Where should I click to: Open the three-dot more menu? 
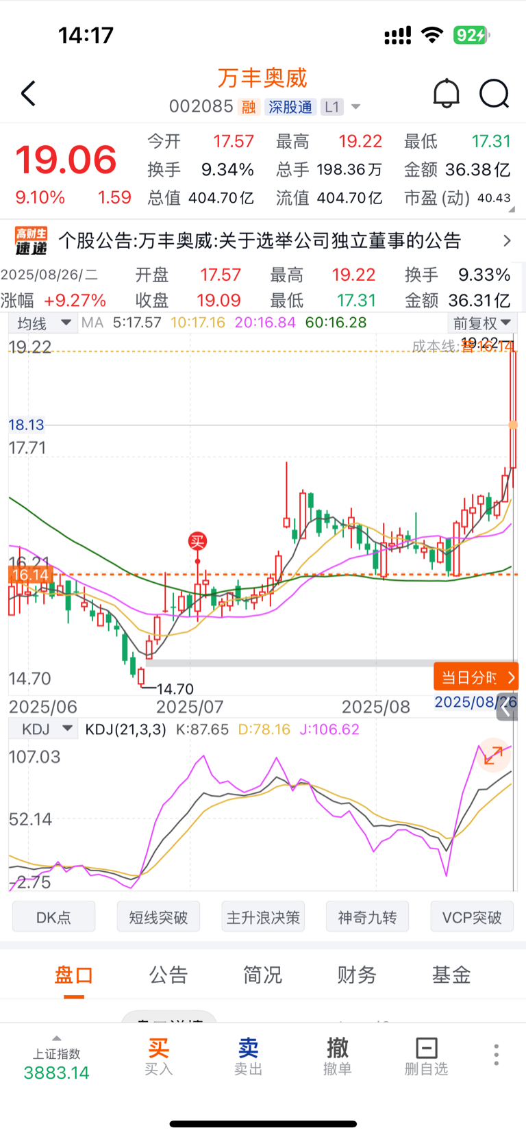click(497, 1055)
